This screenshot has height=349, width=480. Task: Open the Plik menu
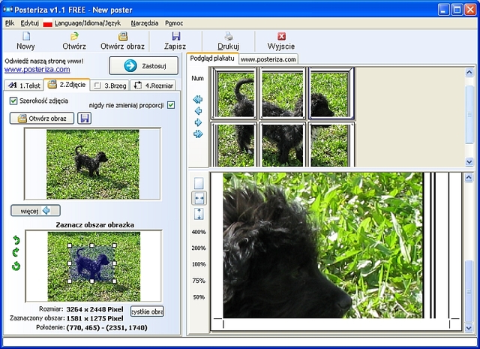click(10, 23)
